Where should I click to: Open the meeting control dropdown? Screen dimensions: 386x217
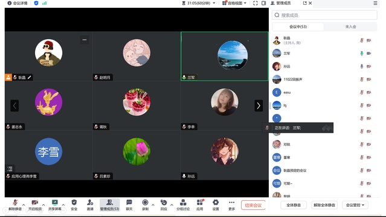[x=355, y=205]
